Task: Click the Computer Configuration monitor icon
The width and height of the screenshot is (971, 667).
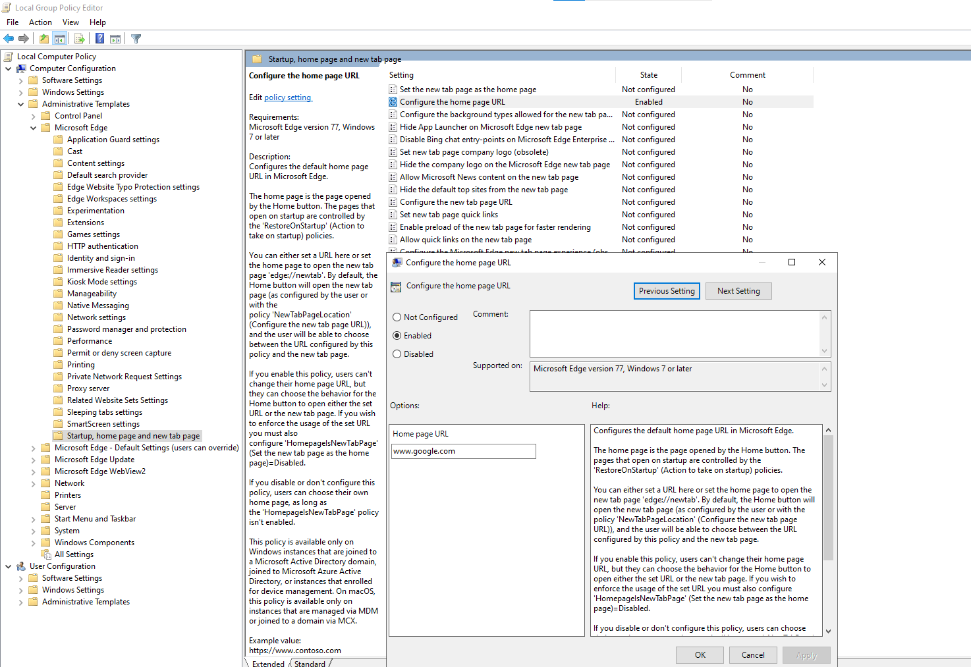Action: pos(21,68)
